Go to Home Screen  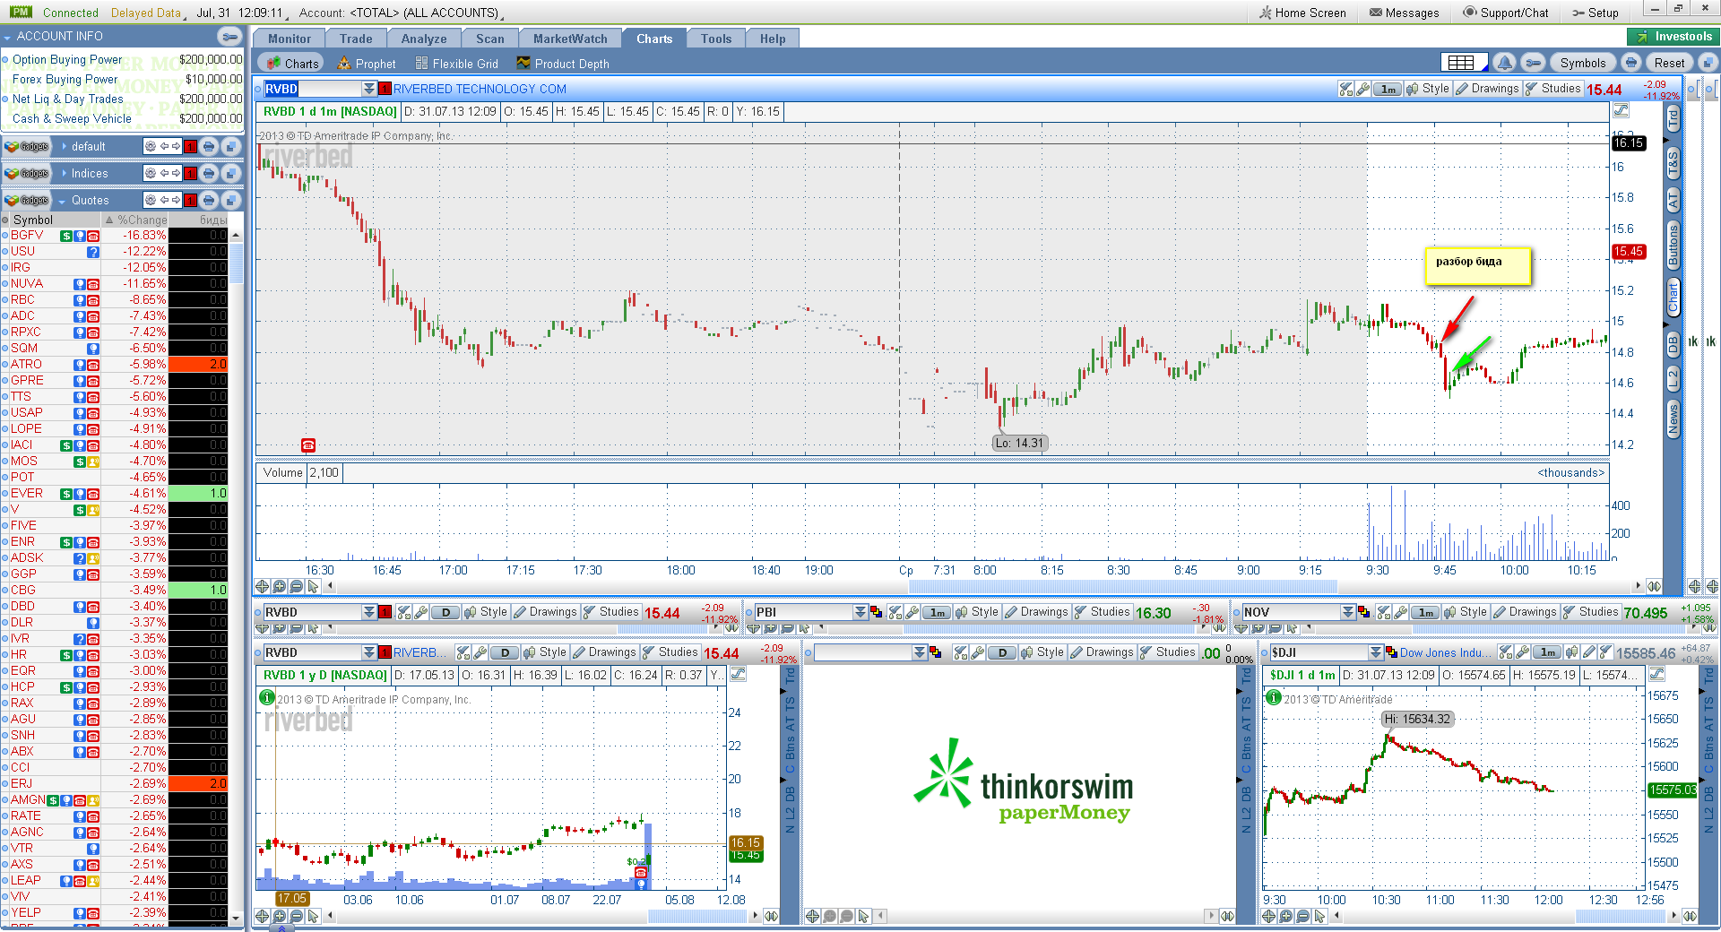click(1302, 13)
